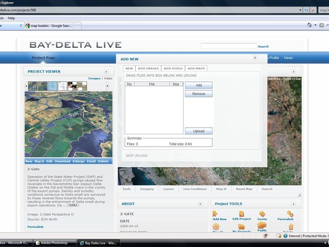Open the Help menu
This screenshot has height=247, width=329.
pos(11,18)
